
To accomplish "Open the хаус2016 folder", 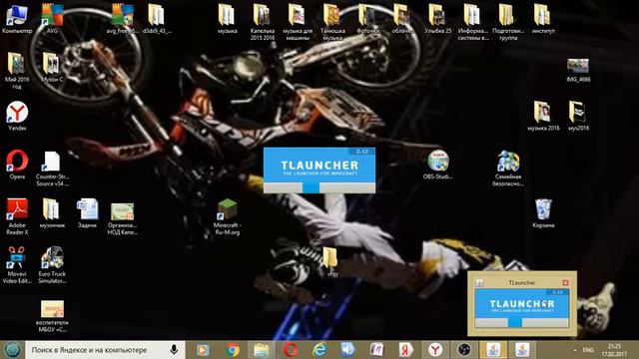I will (x=578, y=116).
